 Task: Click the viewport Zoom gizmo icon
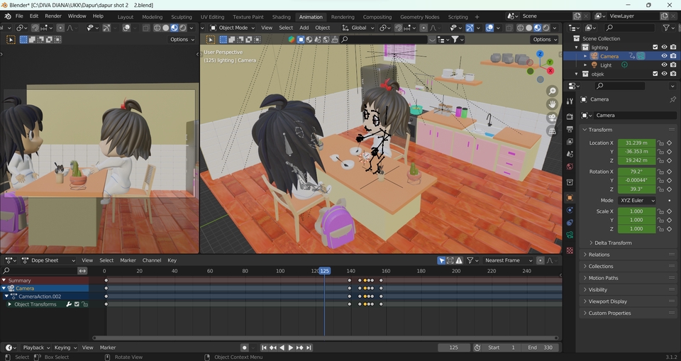point(552,91)
